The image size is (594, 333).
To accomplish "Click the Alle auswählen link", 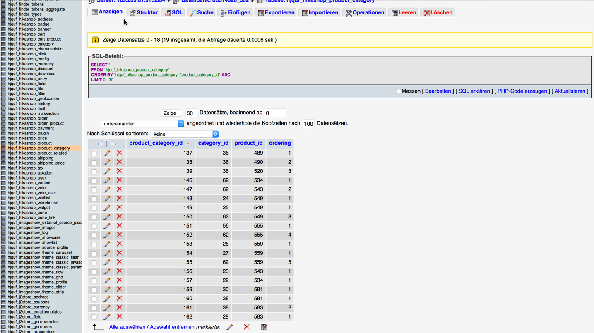I will click(x=127, y=327).
